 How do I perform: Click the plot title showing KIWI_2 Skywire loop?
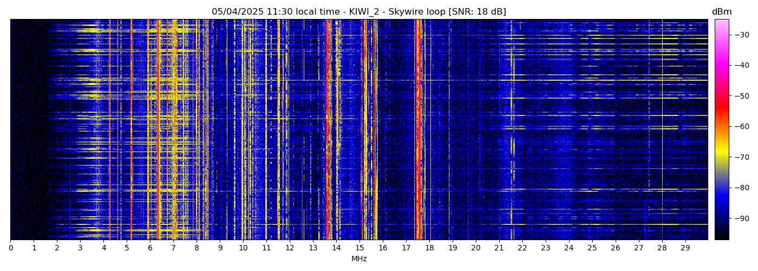click(x=358, y=12)
